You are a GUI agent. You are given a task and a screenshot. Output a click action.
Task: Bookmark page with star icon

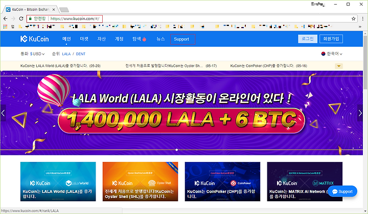pyautogui.click(x=354, y=19)
